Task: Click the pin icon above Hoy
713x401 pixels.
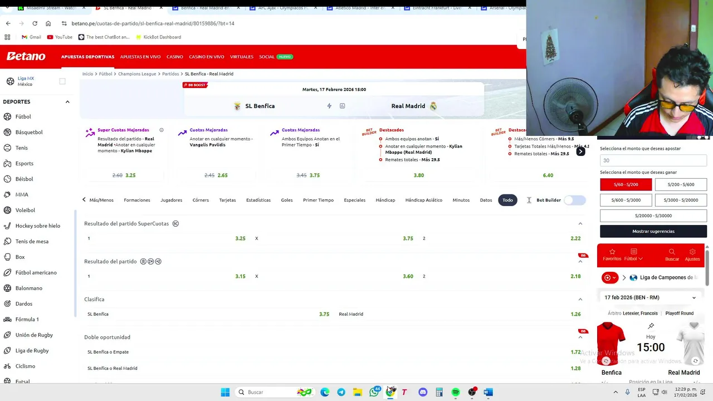Action: click(651, 326)
